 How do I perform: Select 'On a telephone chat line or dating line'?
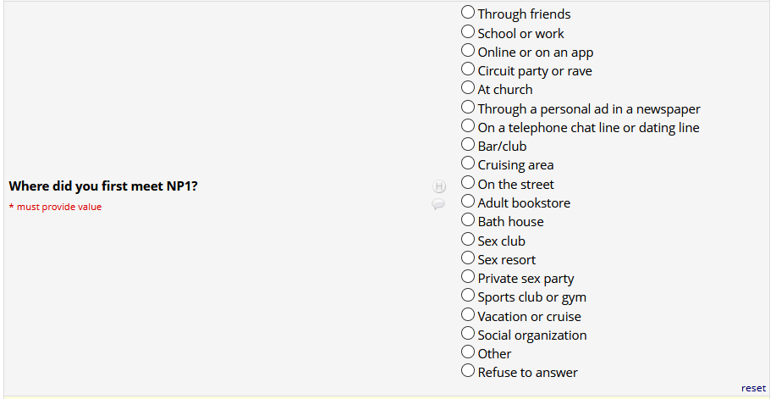tap(468, 126)
